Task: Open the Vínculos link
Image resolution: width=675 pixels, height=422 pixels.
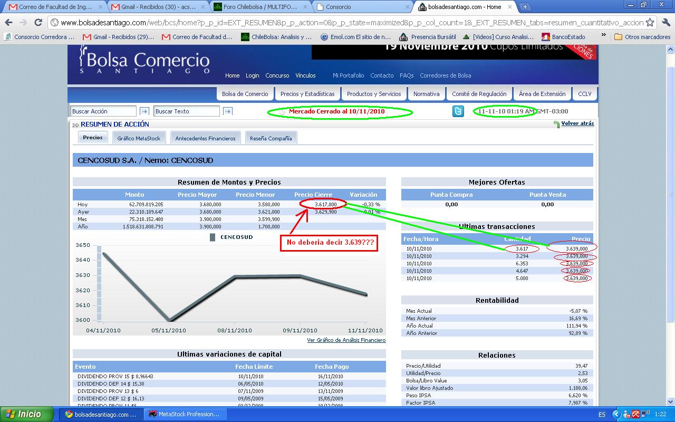Action: 305,75
